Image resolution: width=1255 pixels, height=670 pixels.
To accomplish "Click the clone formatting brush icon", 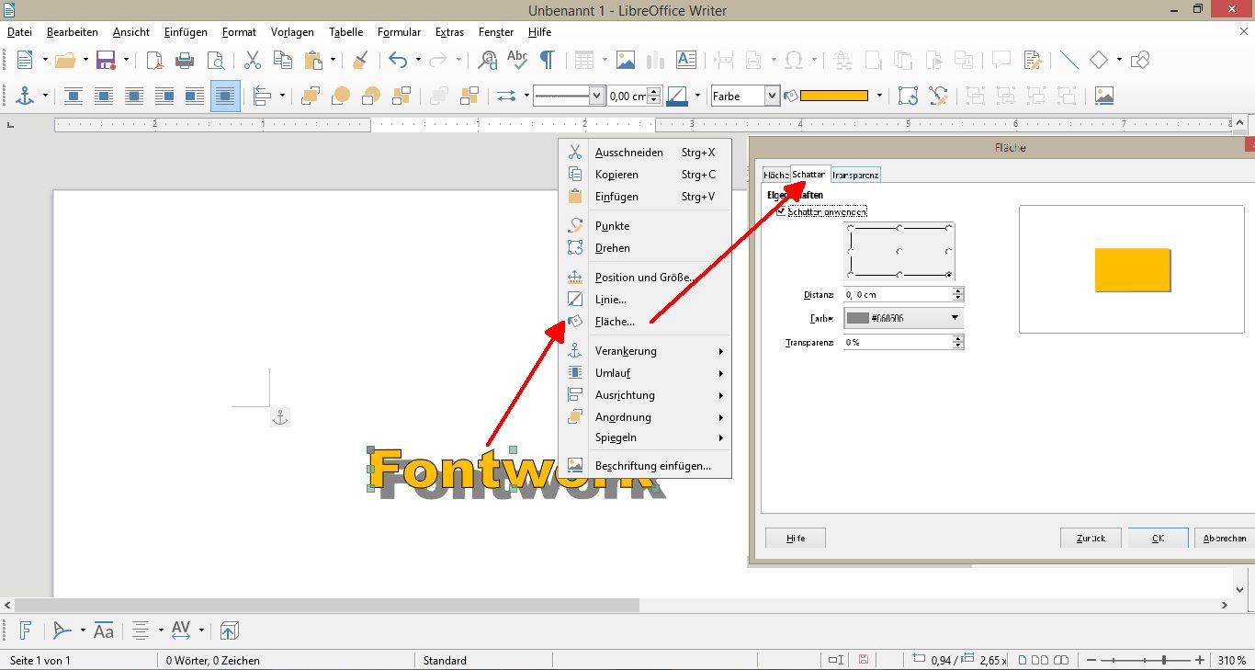I will [x=360, y=61].
